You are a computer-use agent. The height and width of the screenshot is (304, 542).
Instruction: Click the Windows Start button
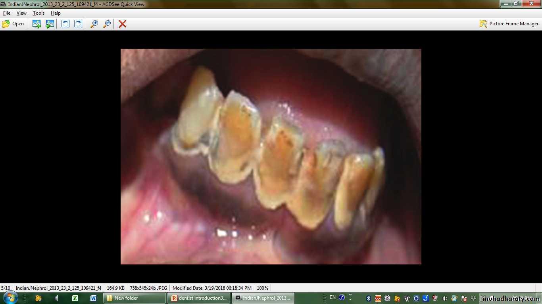[10, 298]
